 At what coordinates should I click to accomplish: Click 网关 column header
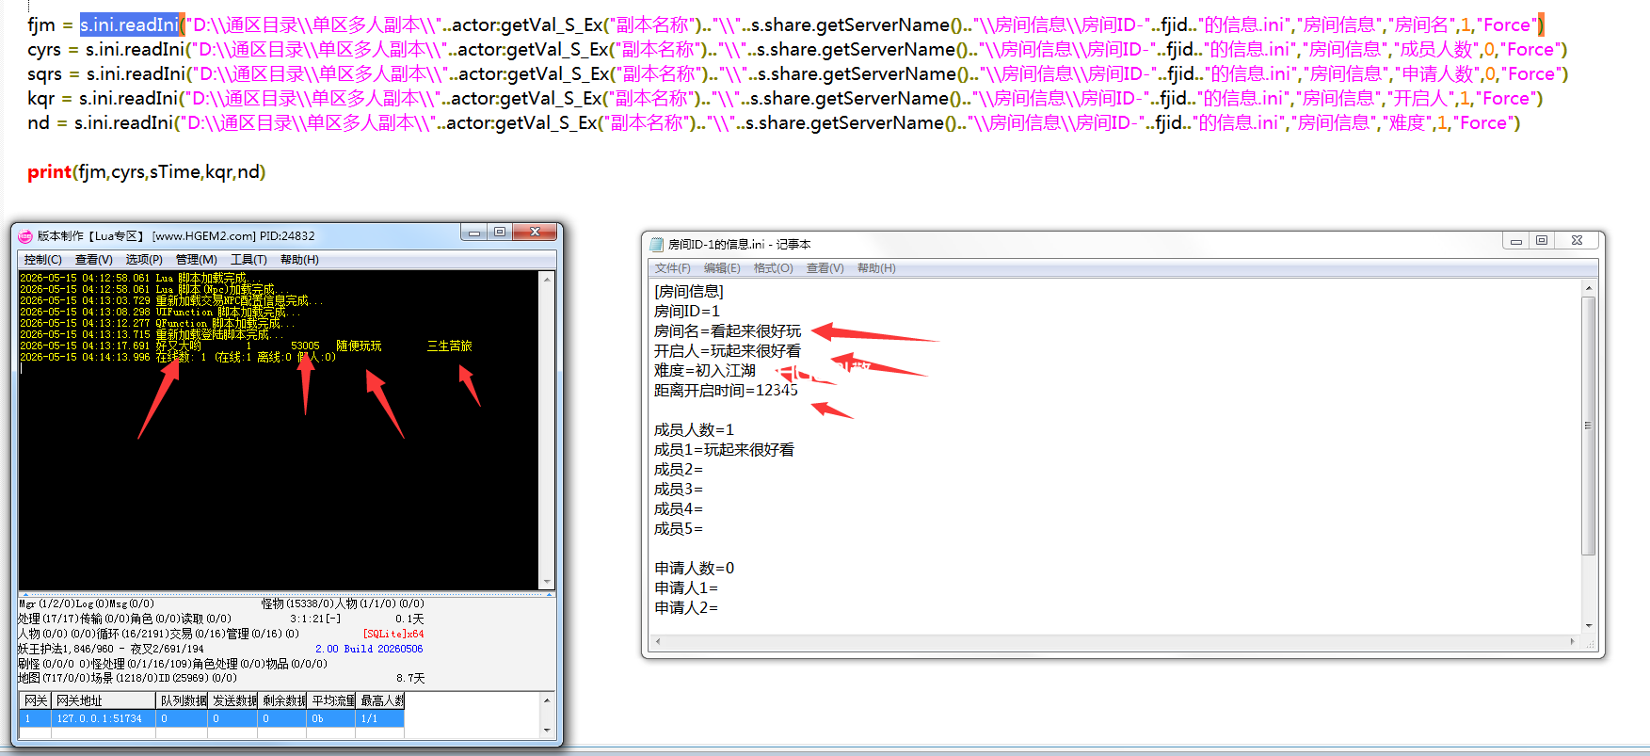coord(36,700)
